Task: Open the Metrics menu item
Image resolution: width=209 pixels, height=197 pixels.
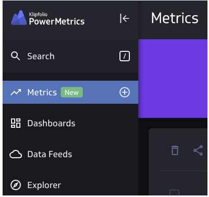Action: (x=70, y=92)
